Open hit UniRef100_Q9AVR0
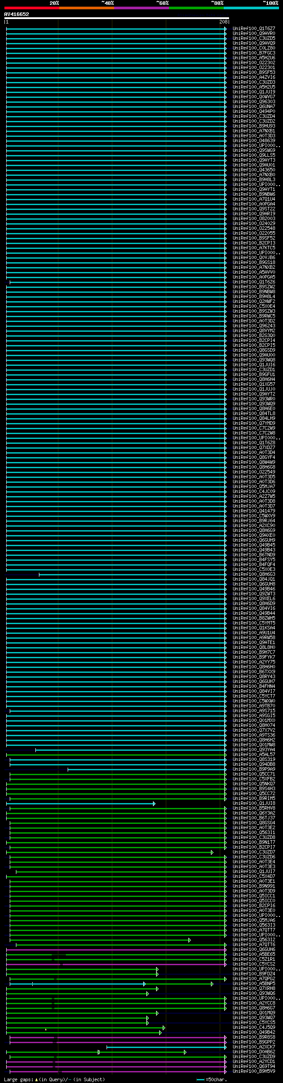The width and height of the screenshot is (283, 1083). [254, 33]
